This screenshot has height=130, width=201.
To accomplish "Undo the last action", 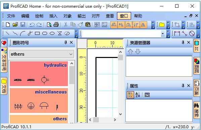I will [32, 25].
